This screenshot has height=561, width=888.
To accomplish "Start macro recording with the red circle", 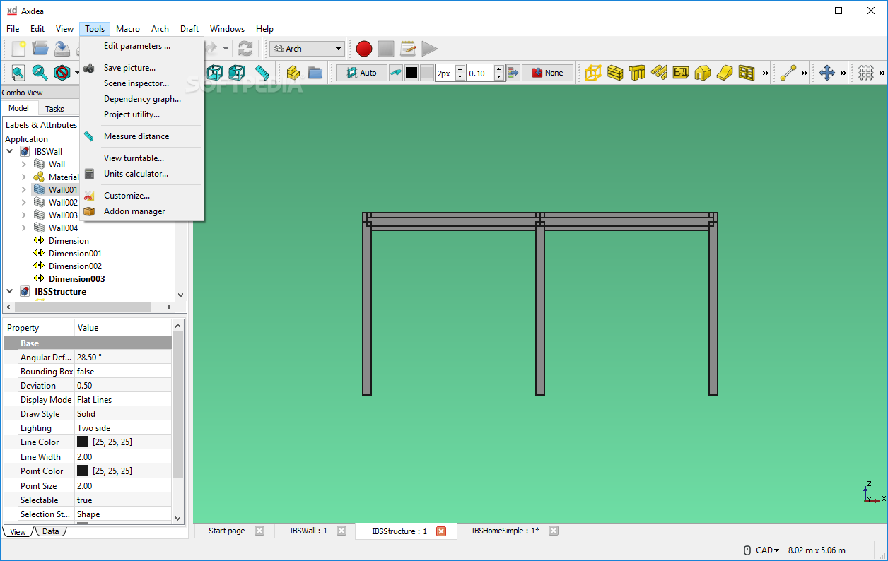I will 364,49.
